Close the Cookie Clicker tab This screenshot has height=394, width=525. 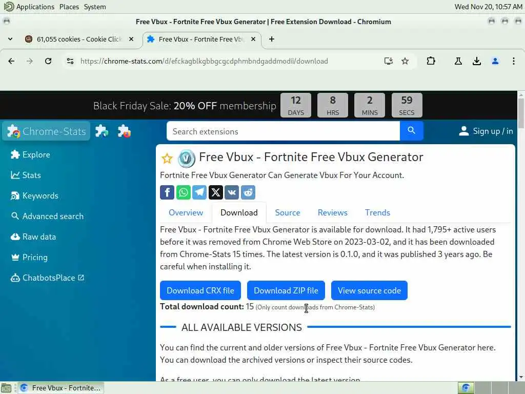[131, 39]
